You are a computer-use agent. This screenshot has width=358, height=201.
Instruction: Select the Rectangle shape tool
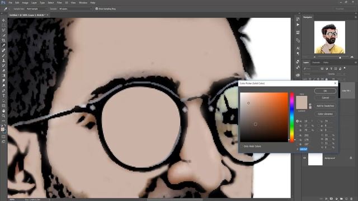[3, 106]
